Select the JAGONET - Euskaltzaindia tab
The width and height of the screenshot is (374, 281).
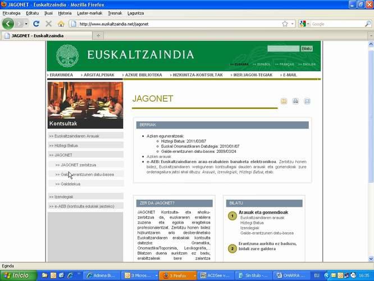tap(47, 35)
